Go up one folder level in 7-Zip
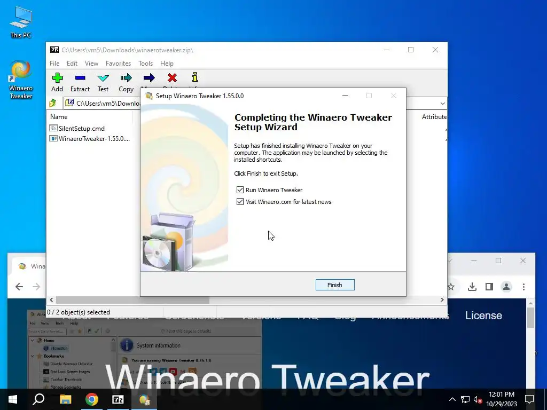The image size is (547, 410). [x=53, y=103]
